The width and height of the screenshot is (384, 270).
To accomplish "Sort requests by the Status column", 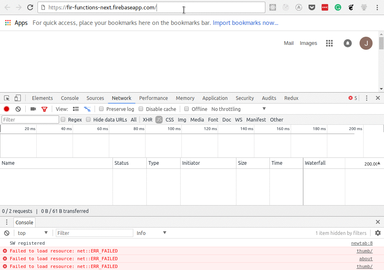I will pos(130,163).
